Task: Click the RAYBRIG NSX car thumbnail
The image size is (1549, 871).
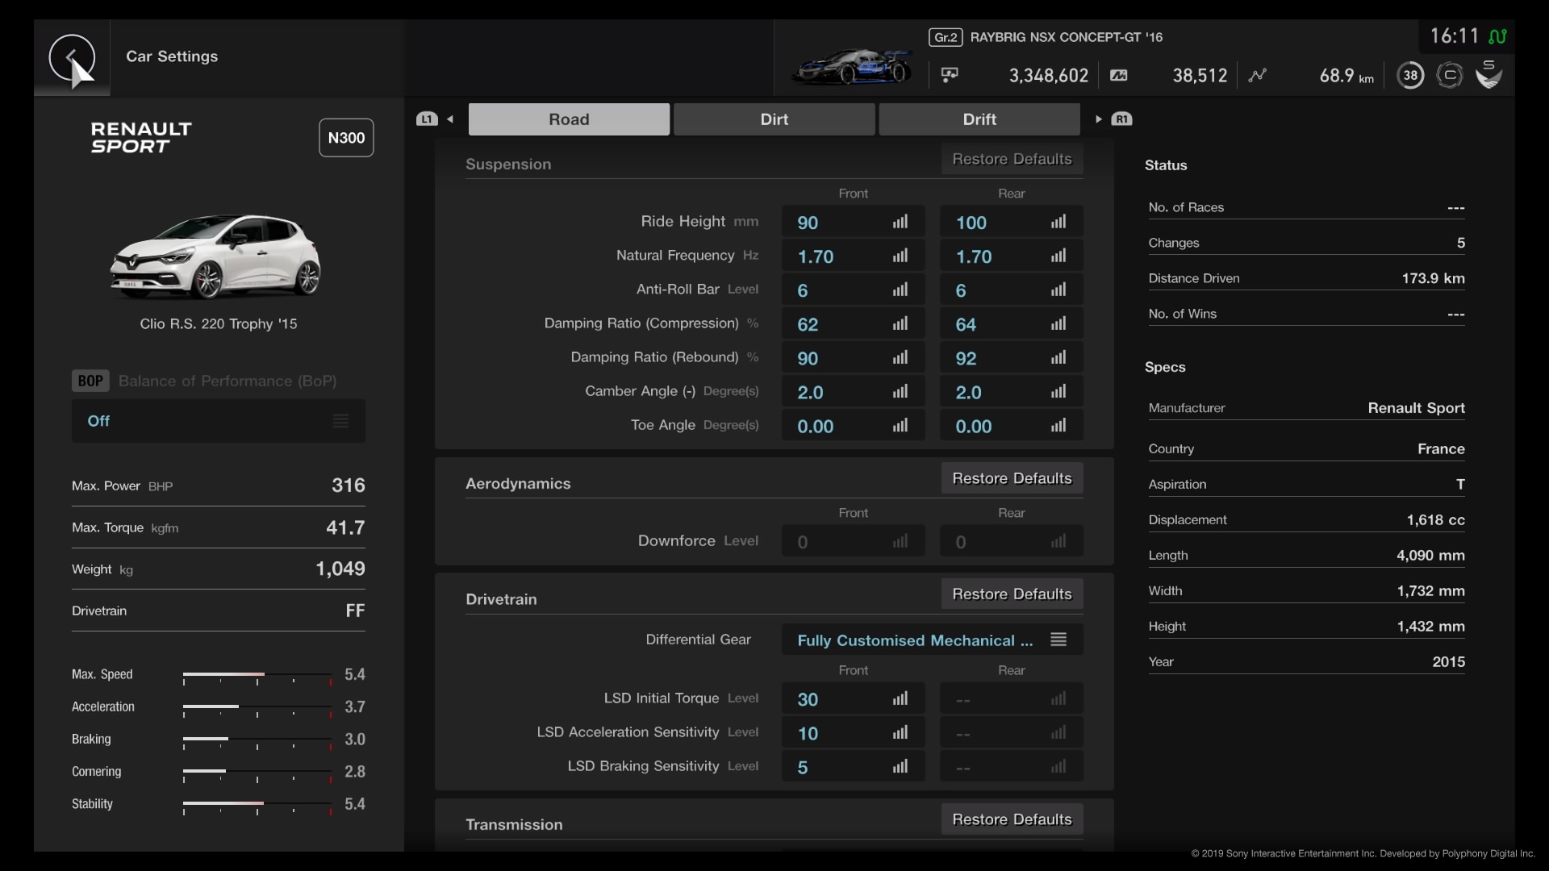Action: (852, 68)
